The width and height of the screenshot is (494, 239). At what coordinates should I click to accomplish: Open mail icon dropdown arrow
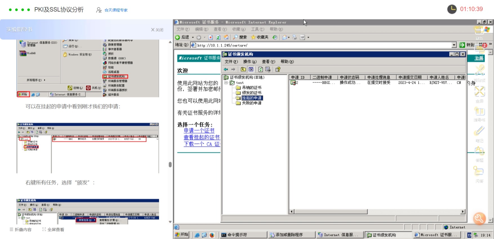289,37
